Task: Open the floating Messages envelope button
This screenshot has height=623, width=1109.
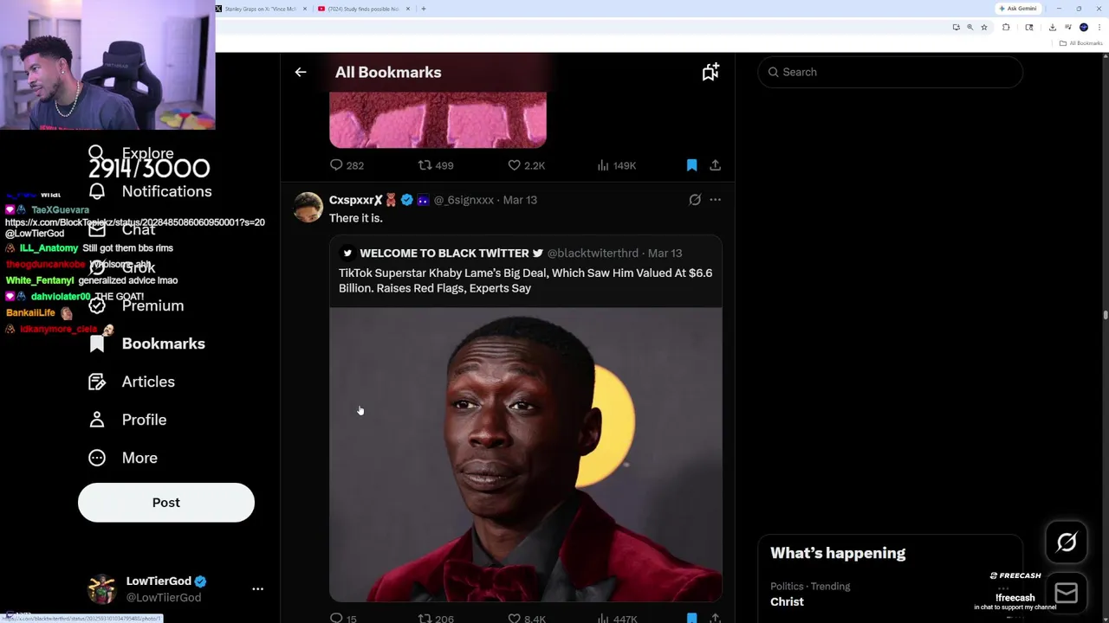Action: [1067, 593]
